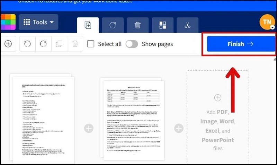The height and width of the screenshot is (165, 277).
Task: Click the duplicate pages icon
Action: click(59, 44)
